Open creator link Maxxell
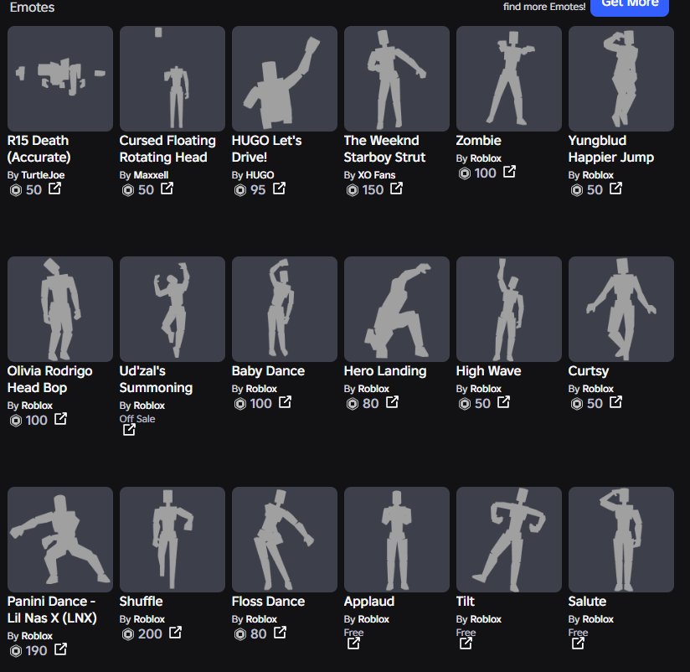 point(151,175)
